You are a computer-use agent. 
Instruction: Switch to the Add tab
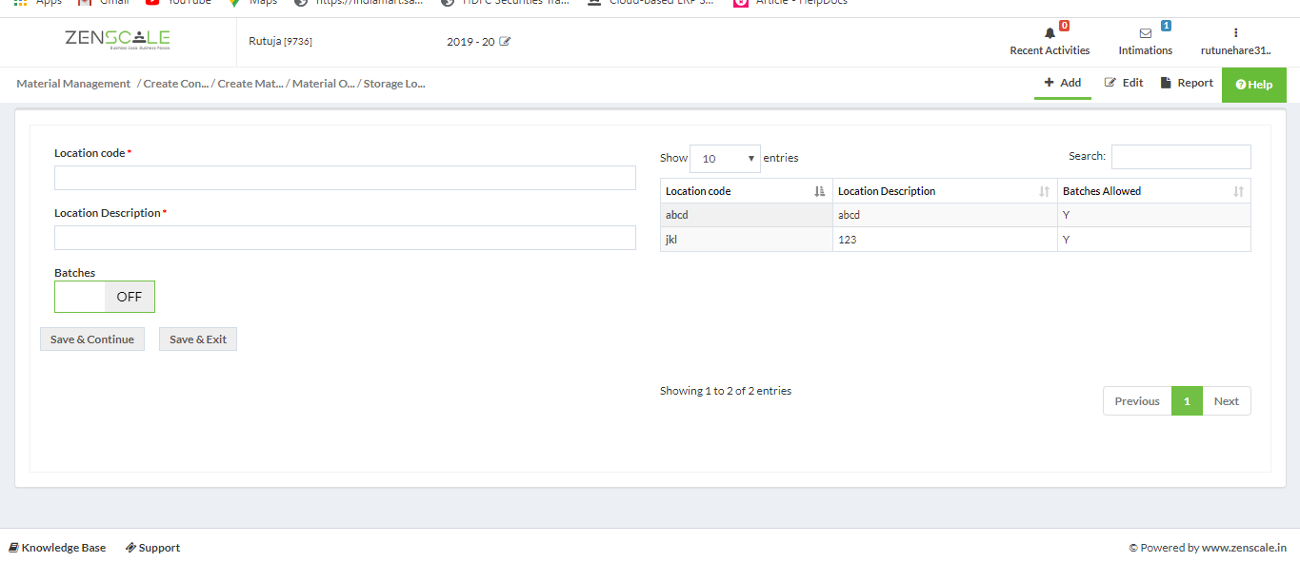(1063, 83)
